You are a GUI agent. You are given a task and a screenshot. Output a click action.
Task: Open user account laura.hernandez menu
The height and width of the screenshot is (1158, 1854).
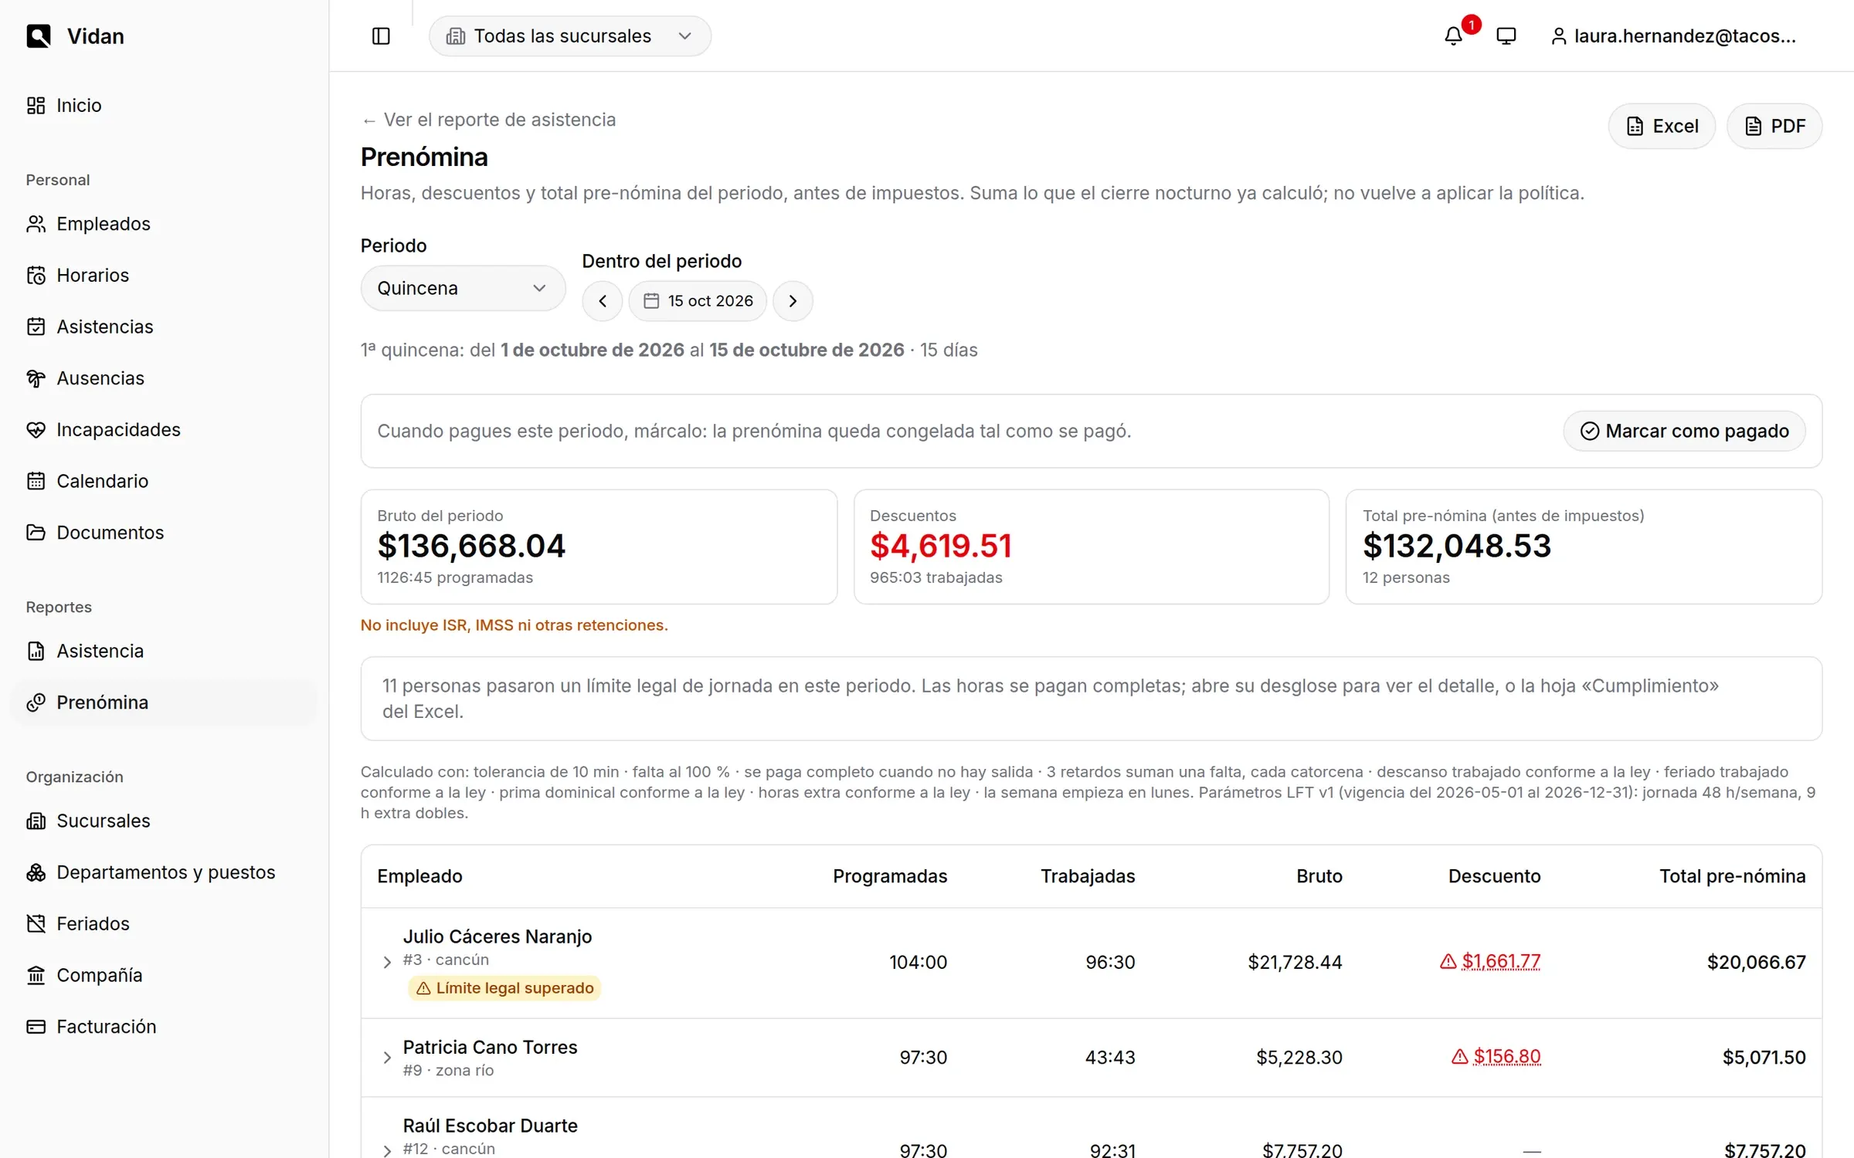point(1673,36)
